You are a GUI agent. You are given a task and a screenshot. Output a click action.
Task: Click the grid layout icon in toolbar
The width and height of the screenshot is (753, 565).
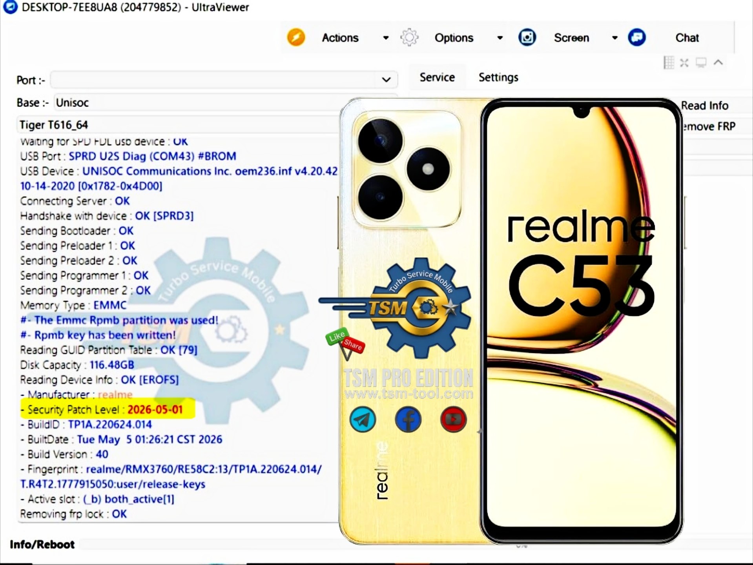[669, 62]
